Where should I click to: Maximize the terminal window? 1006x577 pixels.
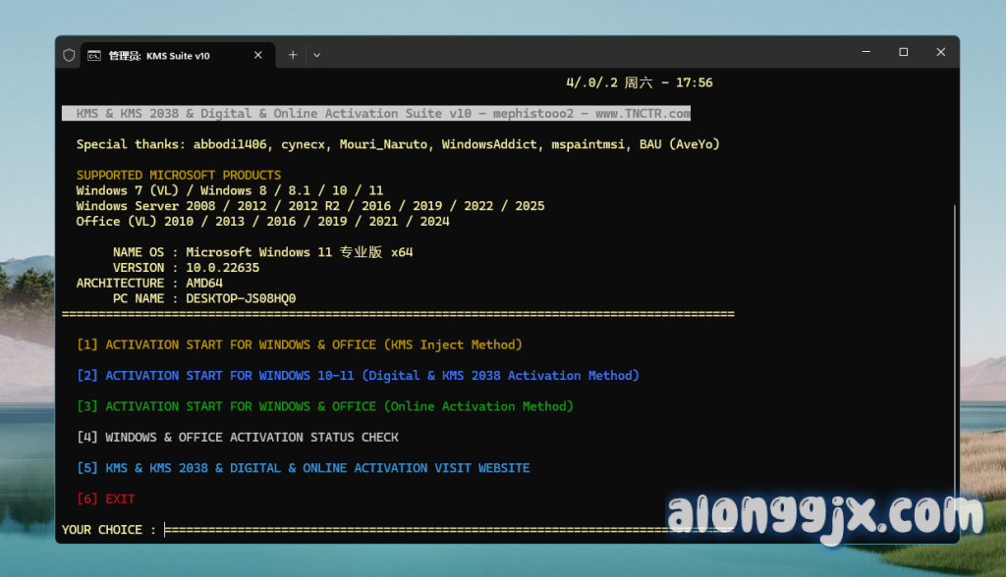coord(903,53)
